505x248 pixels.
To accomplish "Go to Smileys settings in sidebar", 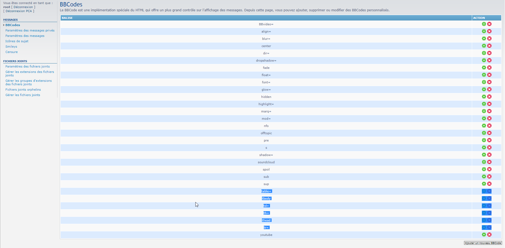I will tap(11, 47).
